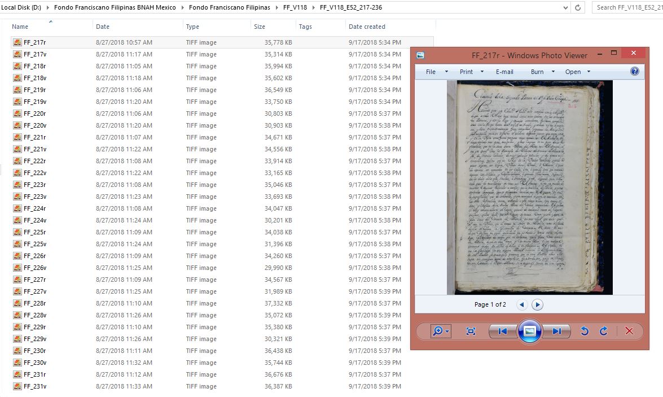663x397 pixels.
Task: Expand the Print dropdown menu
Action: click(x=471, y=72)
